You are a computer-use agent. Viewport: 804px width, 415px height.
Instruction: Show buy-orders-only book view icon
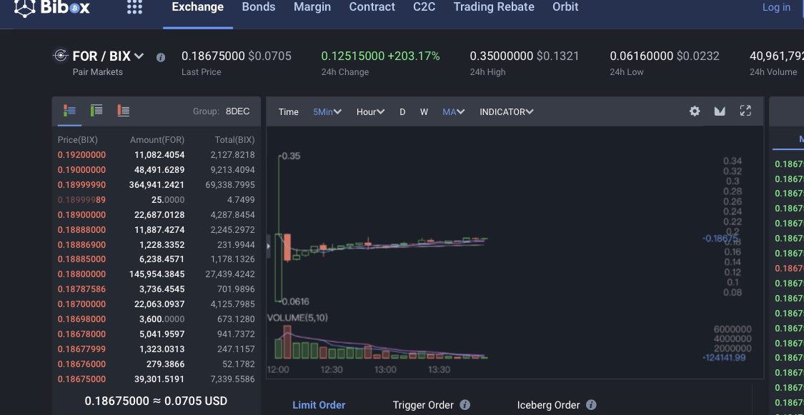point(96,110)
